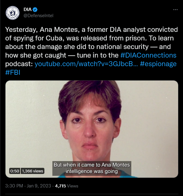
Task: Click the 0:50 video duration badge
Action: [x=15, y=171]
